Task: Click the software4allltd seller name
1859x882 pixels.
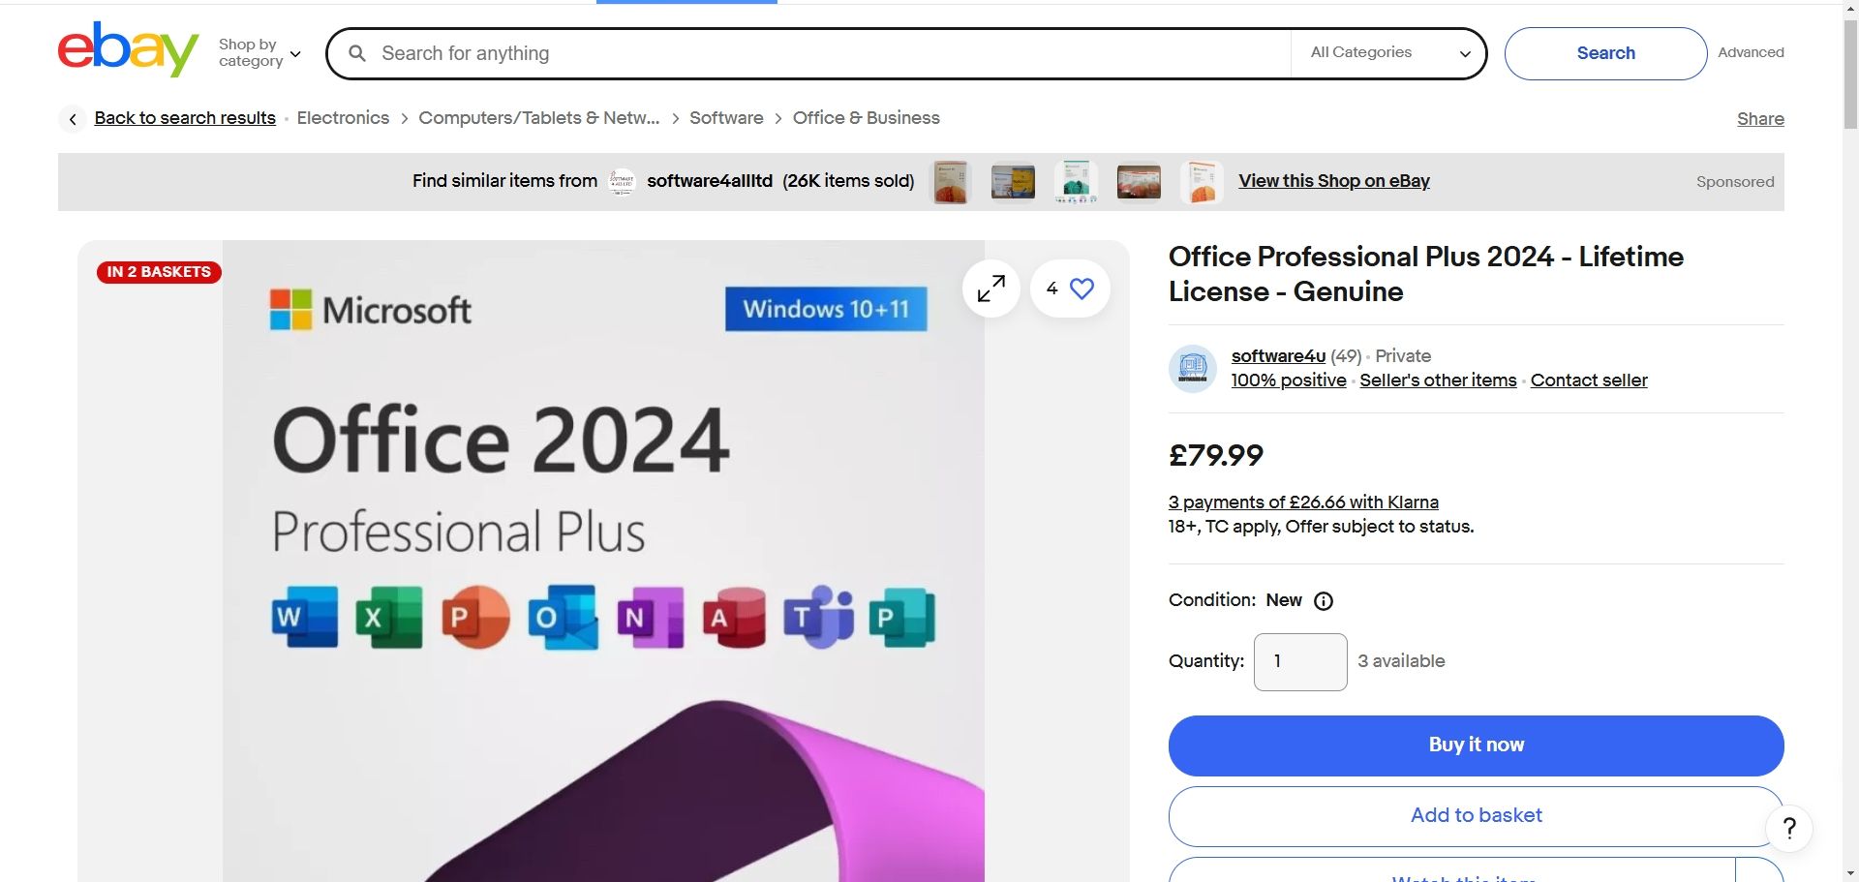Action: [x=710, y=181]
